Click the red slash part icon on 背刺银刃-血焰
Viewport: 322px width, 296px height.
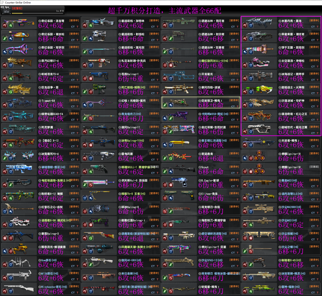(165, 212)
